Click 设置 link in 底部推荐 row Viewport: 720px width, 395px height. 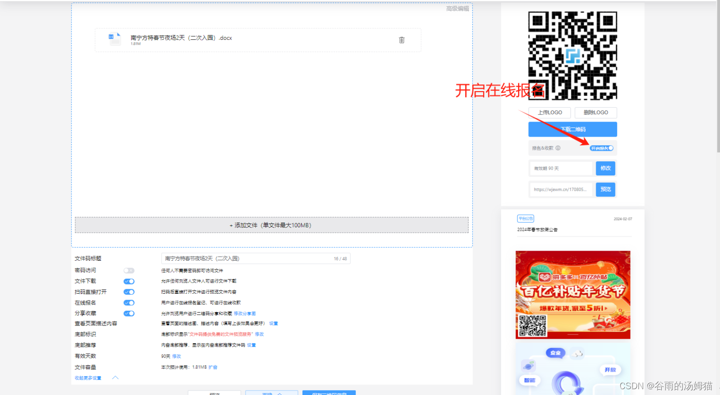pos(251,345)
